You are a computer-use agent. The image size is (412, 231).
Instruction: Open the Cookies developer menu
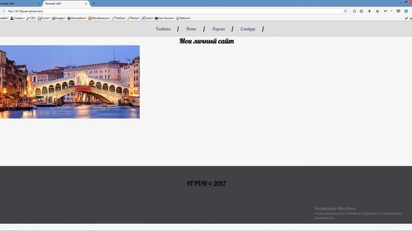tap(17, 19)
